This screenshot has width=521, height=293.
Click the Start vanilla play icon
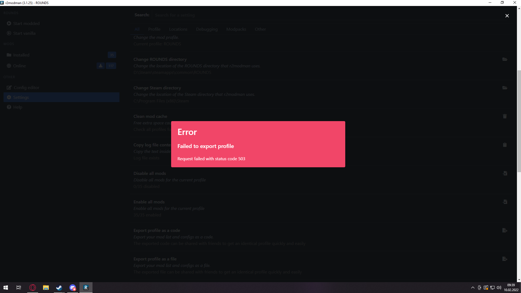tap(9, 33)
